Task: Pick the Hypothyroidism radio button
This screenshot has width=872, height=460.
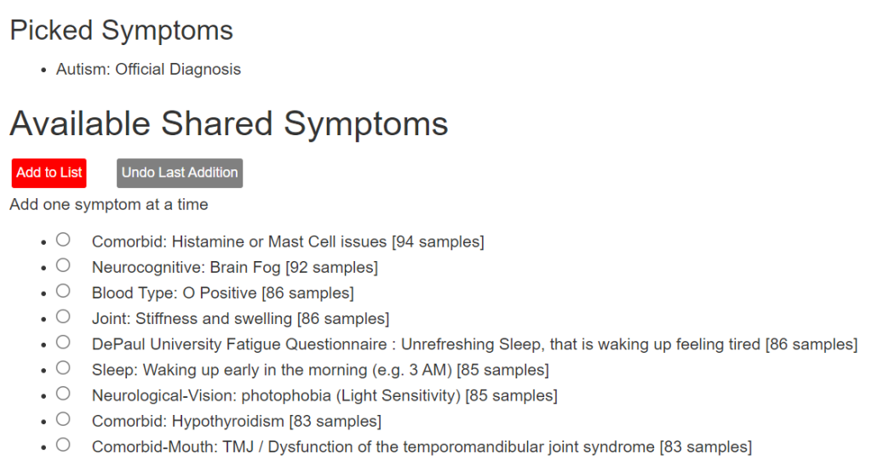Action: (x=63, y=419)
